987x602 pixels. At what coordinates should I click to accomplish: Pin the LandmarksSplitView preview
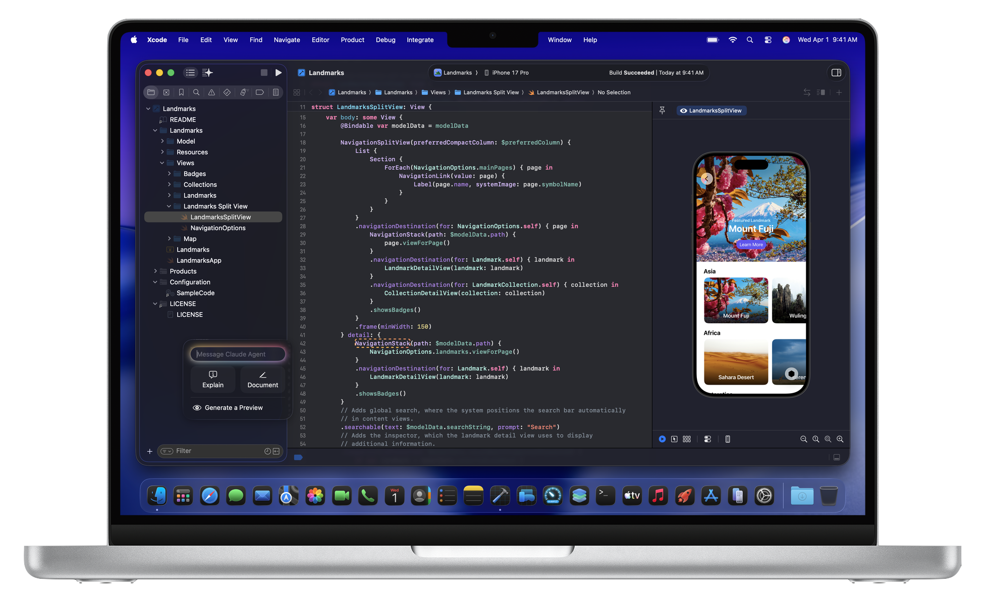662,110
